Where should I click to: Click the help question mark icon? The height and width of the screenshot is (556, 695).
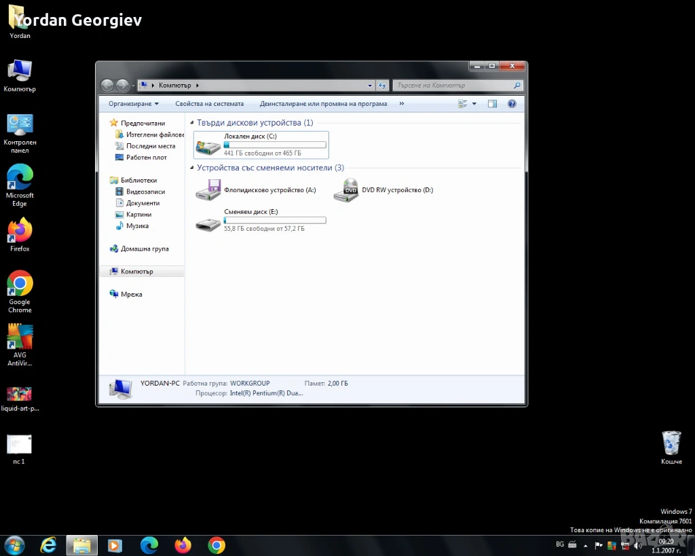tap(512, 104)
